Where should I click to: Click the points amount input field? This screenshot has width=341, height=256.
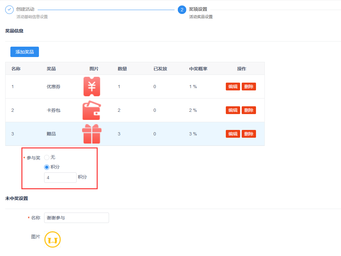coord(60,178)
